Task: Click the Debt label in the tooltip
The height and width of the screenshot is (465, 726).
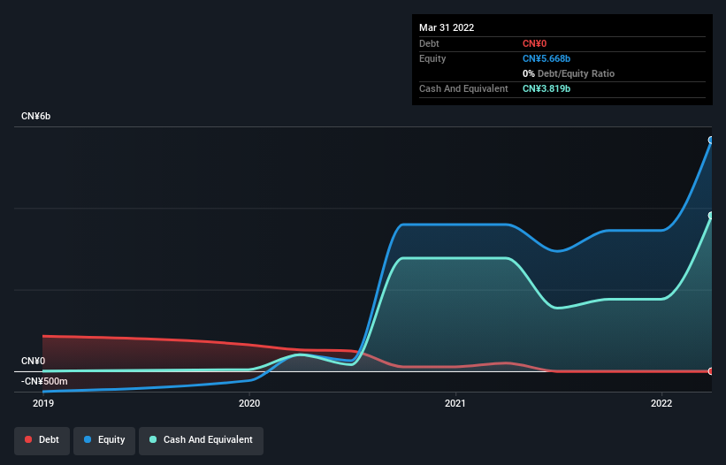Action: 429,43
